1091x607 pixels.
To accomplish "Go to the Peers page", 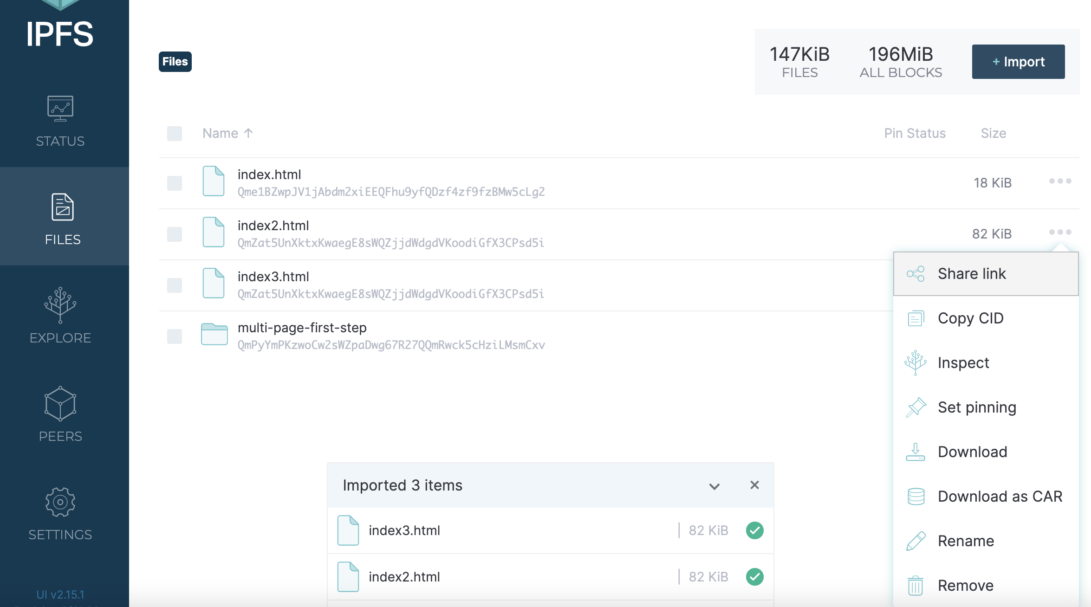I will (x=60, y=414).
